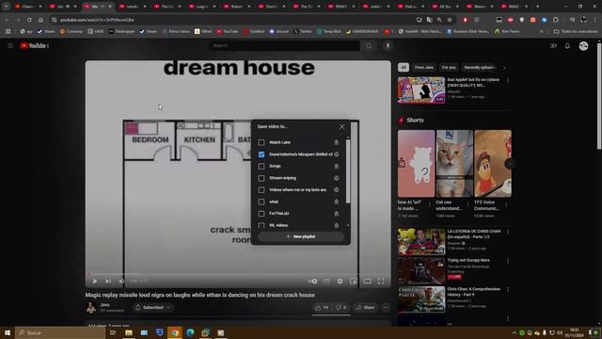Screen dimensions: 602x339
Task: Open the Windows Start menu
Action: pos(8,332)
